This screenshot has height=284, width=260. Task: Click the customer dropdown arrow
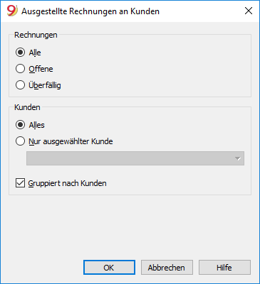pyautogui.click(x=238, y=158)
